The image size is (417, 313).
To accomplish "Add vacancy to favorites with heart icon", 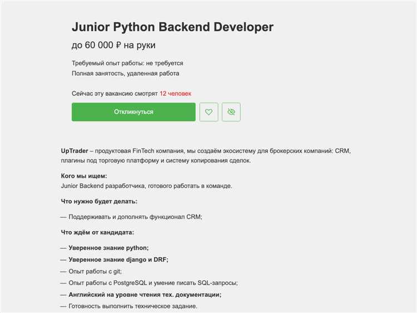I will (209, 112).
